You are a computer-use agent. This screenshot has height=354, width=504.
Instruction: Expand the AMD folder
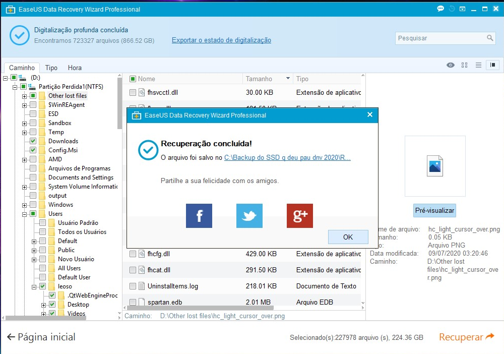coord(24,160)
